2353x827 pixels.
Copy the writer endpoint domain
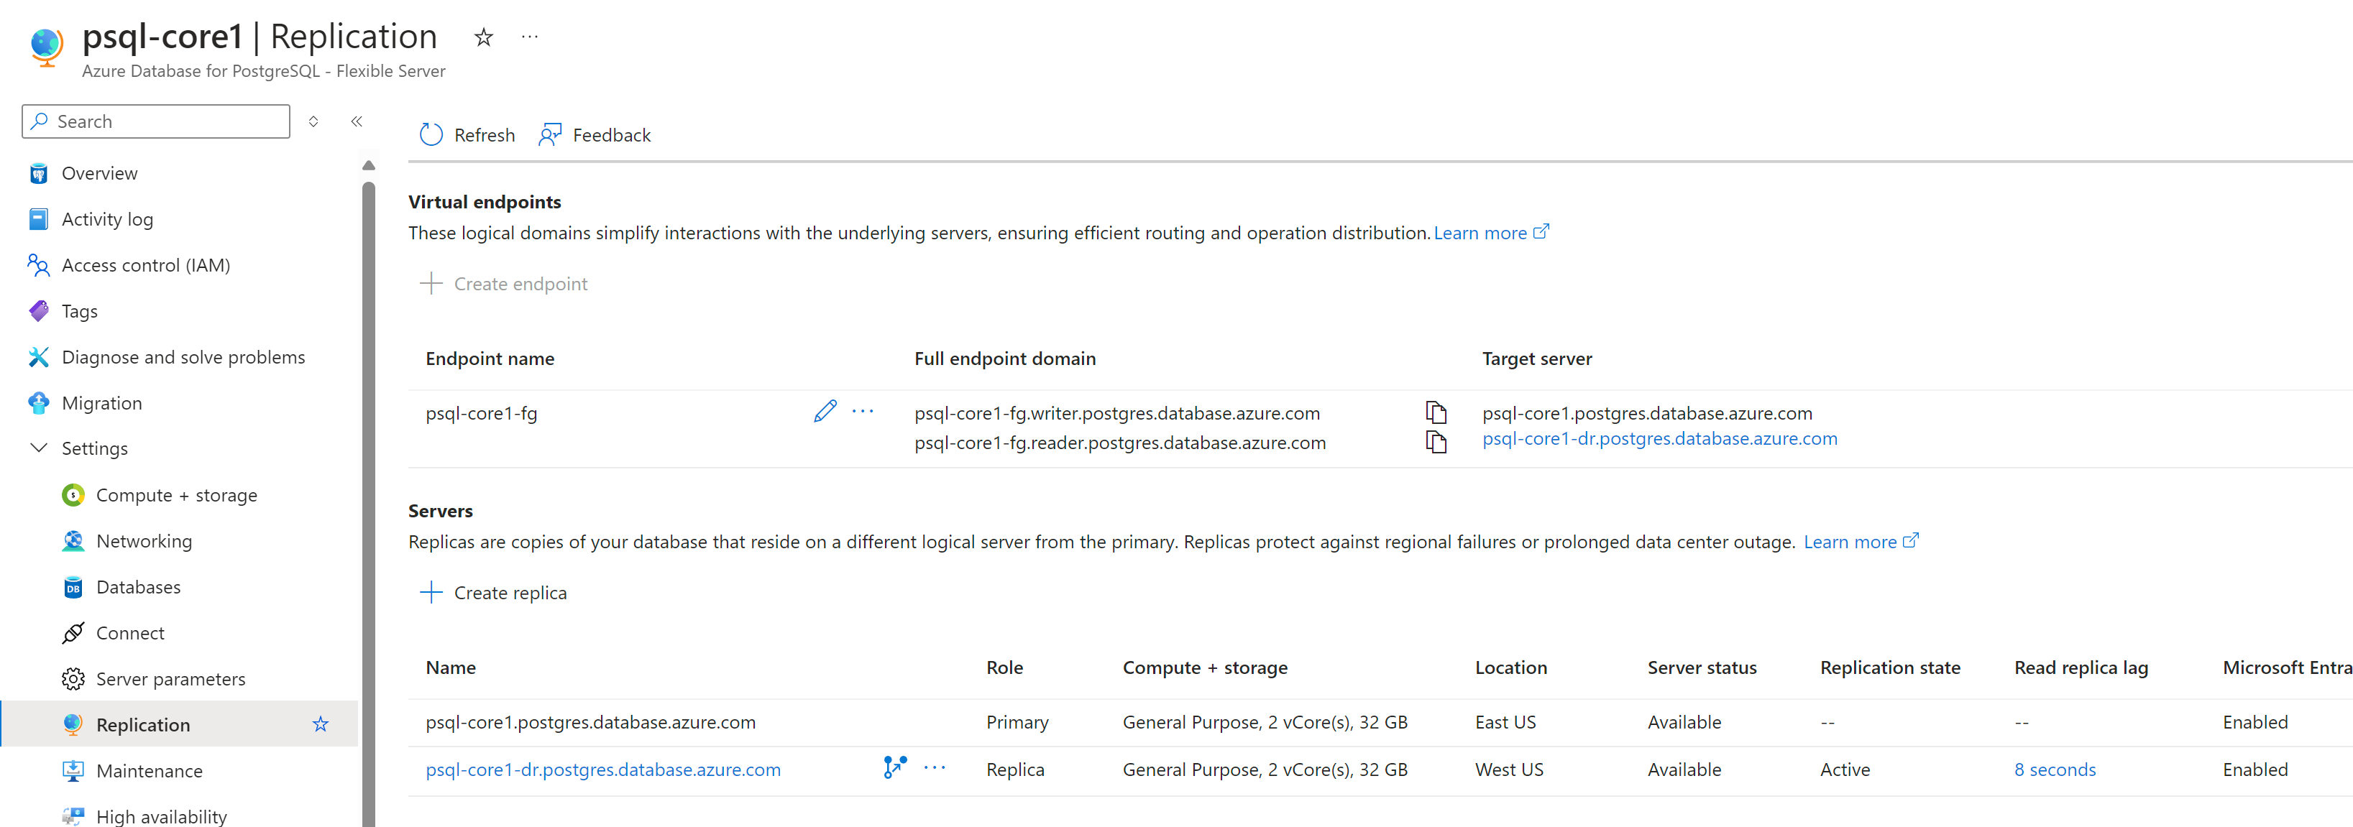[x=1436, y=412]
